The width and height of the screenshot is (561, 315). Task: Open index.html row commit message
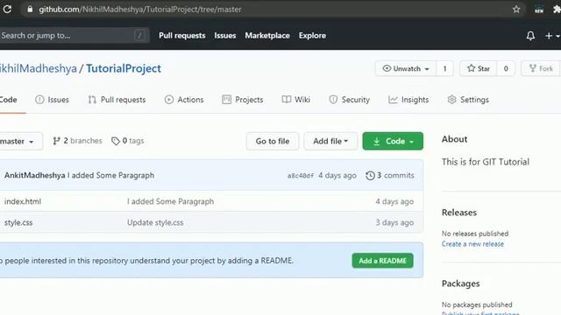[170, 201]
